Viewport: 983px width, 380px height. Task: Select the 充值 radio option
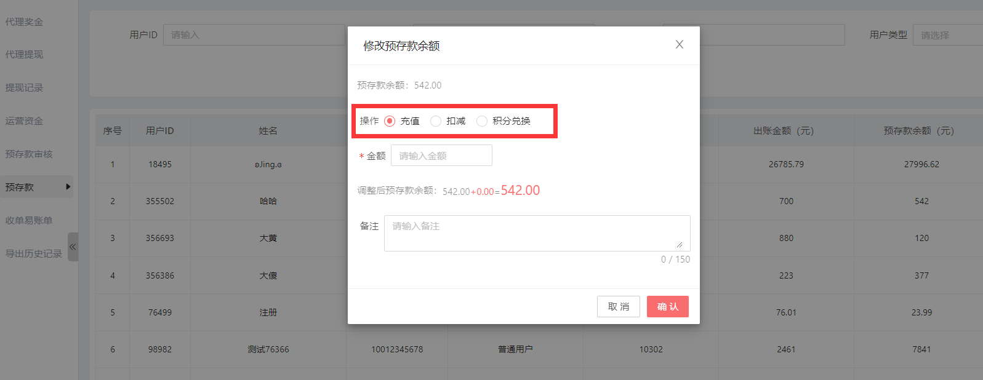point(390,121)
